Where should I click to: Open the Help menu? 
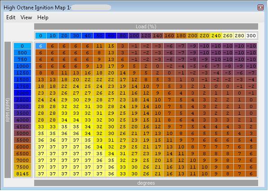(43, 17)
